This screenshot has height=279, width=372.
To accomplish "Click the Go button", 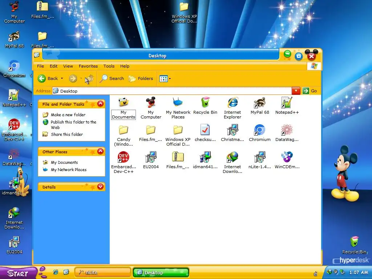I will pos(310,91).
